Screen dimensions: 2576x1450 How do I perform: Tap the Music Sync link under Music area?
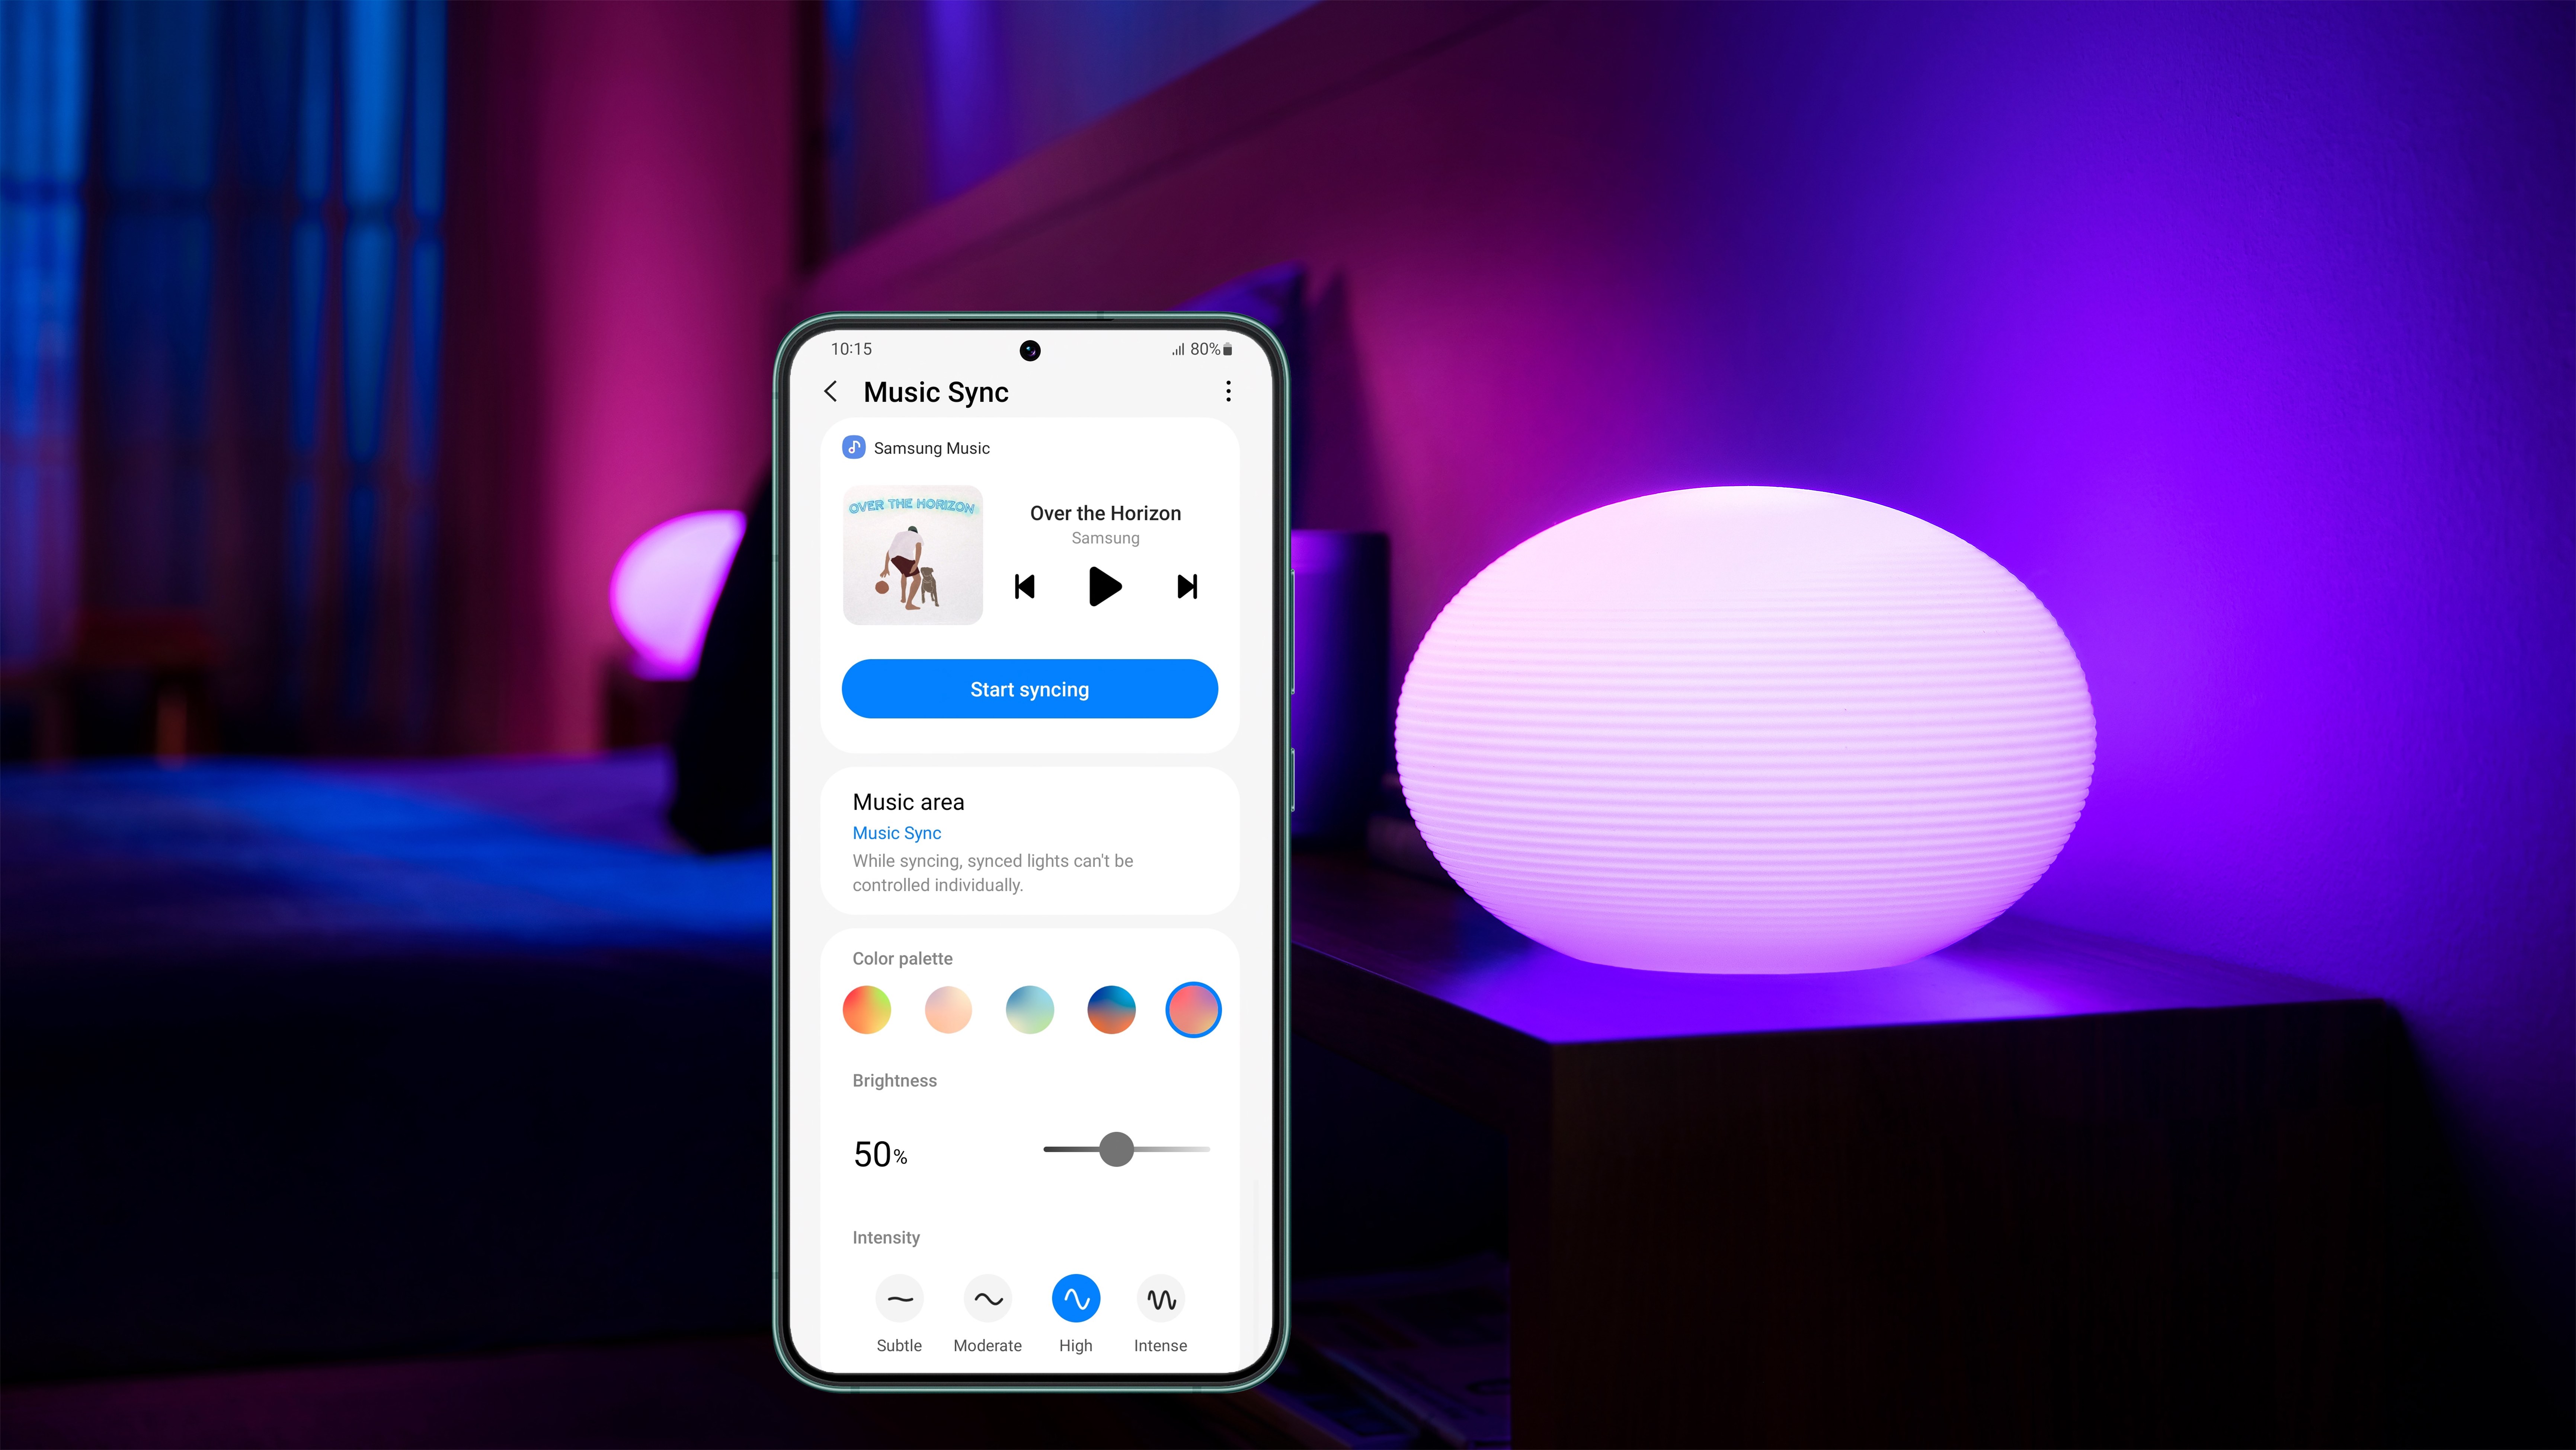coord(897,832)
